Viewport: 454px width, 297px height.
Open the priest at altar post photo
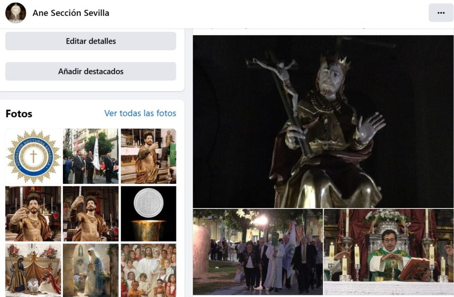coord(384,251)
